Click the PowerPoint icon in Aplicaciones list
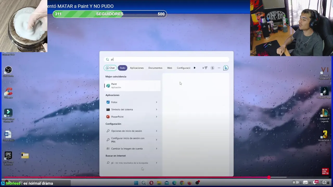 (x=108, y=117)
